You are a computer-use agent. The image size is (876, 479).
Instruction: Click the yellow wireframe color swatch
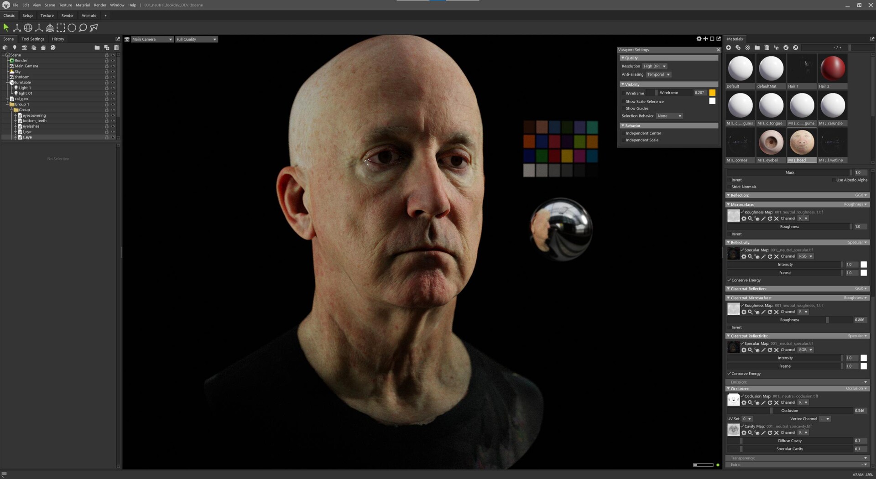point(712,93)
